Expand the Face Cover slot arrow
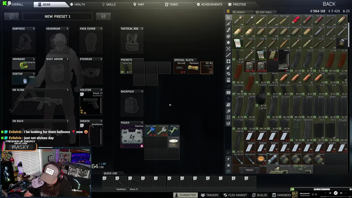The width and height of the screenshot is (352, 198). [x=101, y=29]
